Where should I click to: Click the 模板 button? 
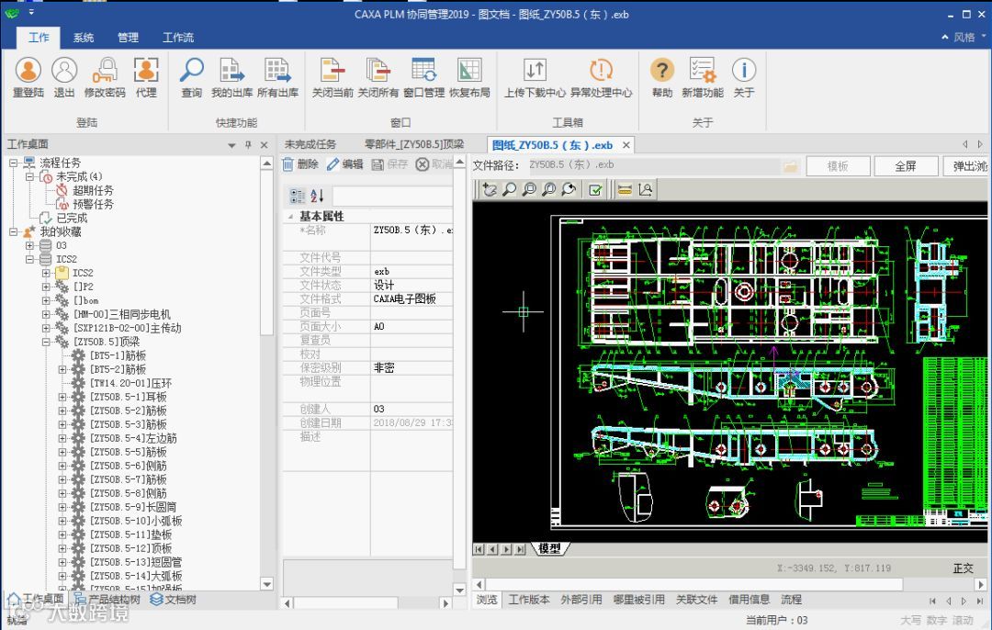click(x=837, y=166)
